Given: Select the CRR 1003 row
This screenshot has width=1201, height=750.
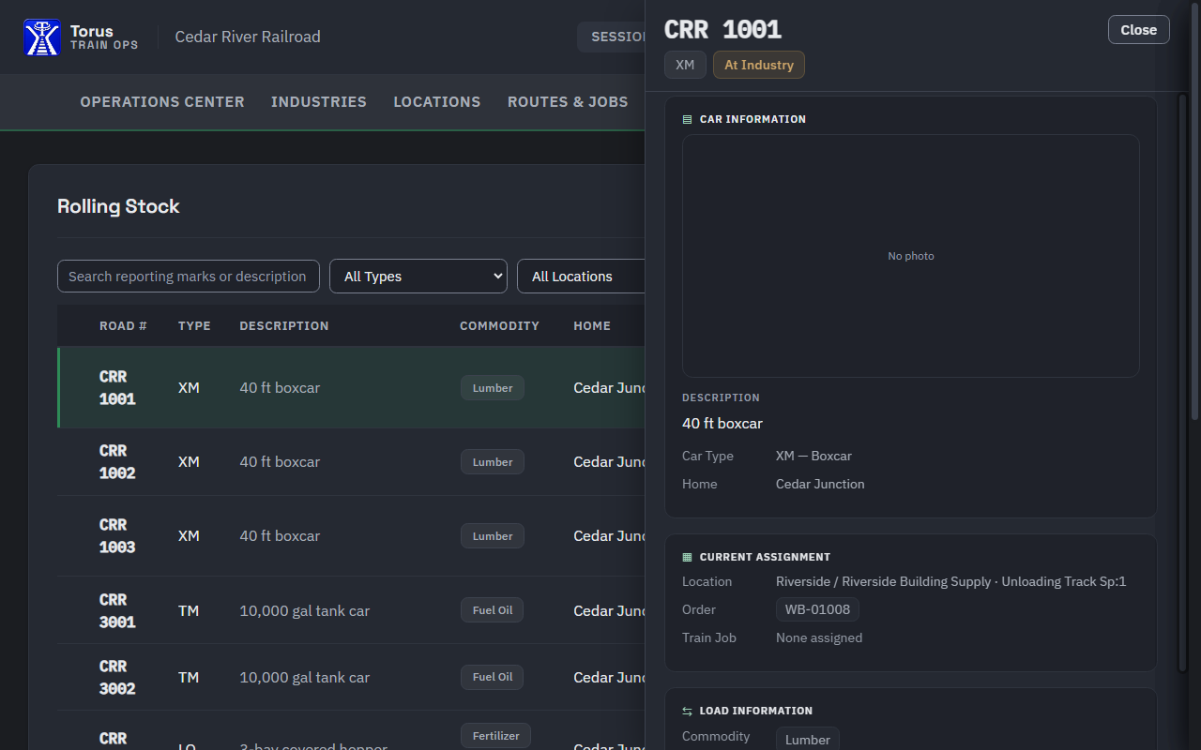Looking at the screenshot, I should click(352, 536).
